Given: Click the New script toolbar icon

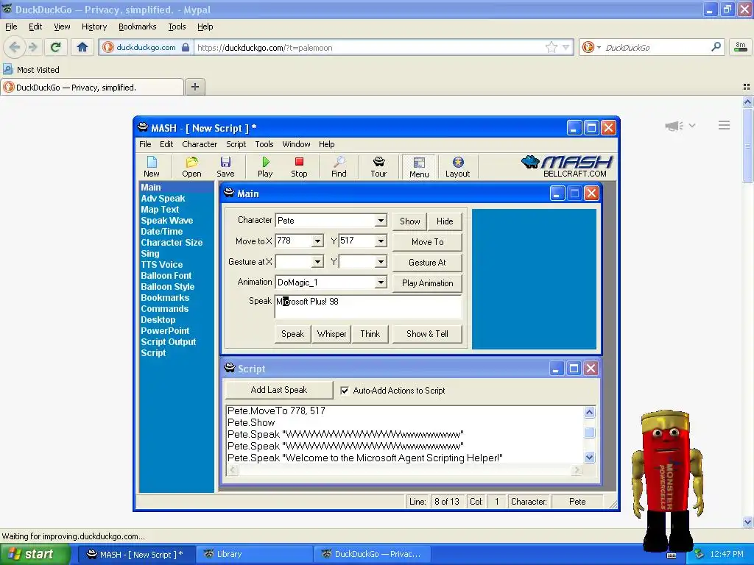Looking at the screenshot, I should pos(152,166).
